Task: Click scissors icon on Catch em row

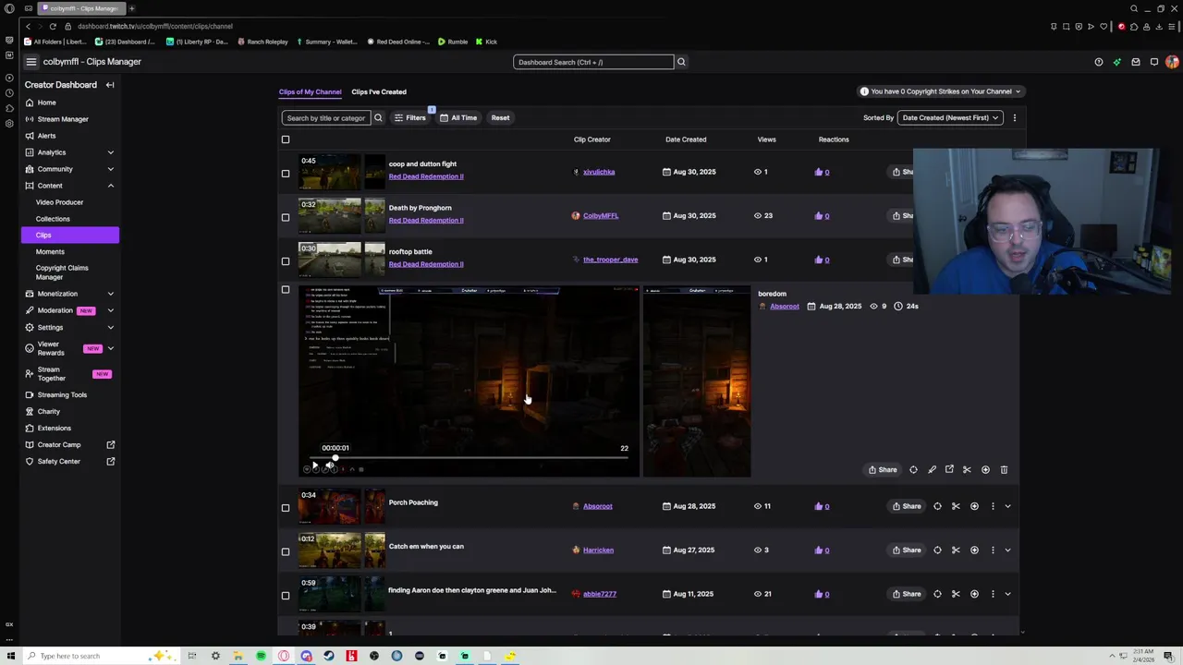Action: [x=956, y=550]
